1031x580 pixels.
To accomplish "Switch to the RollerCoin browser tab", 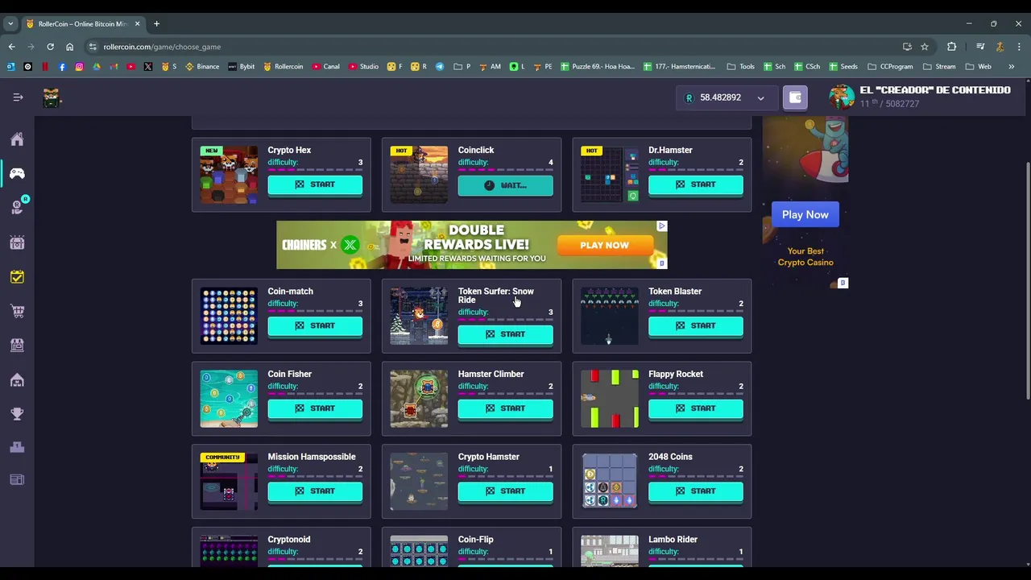I will [82, 24].
